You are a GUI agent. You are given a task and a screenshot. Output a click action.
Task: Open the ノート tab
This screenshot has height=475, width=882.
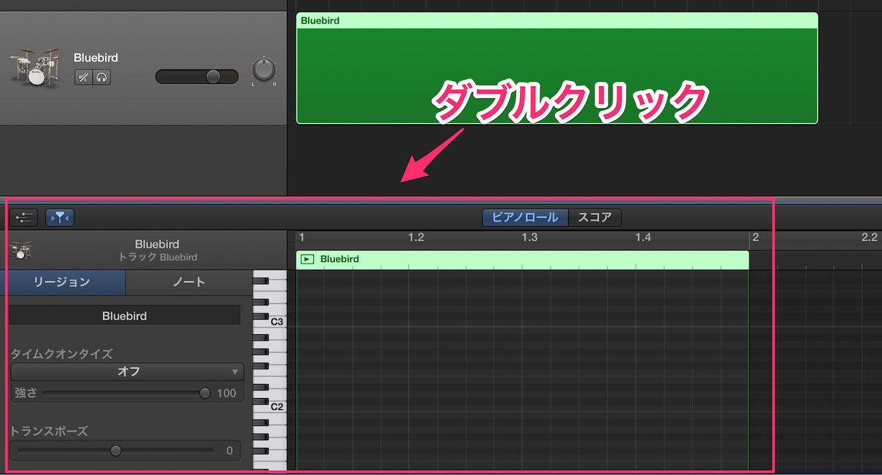[x=189, y=282]
